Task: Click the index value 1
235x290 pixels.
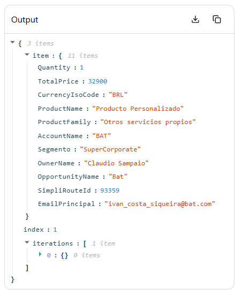Action: pyautogui.click(x=55, y=230)
